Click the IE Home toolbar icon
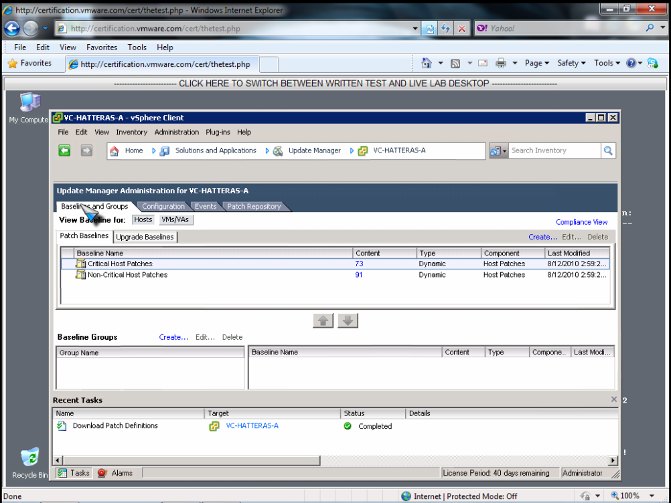Screen dimensions: 671x503 [426, 64]
